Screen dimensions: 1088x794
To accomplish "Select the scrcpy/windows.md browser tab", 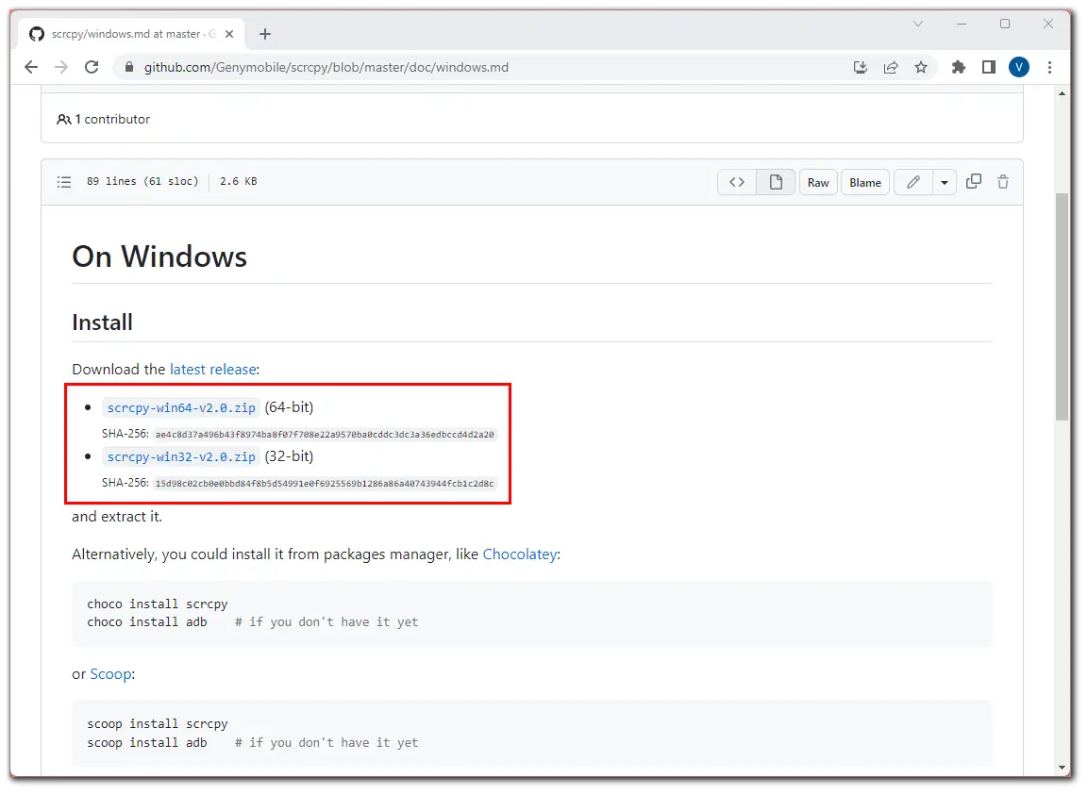I will pos(132,34).
